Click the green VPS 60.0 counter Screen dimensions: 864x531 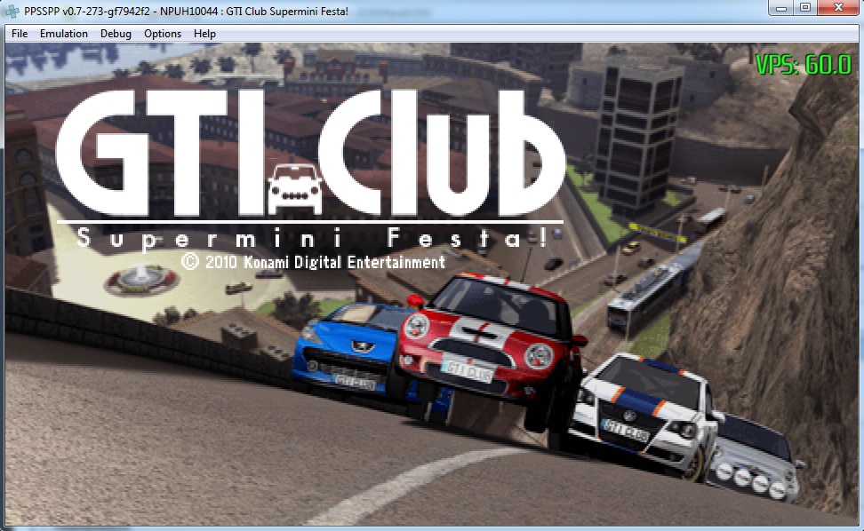[803, 65]
